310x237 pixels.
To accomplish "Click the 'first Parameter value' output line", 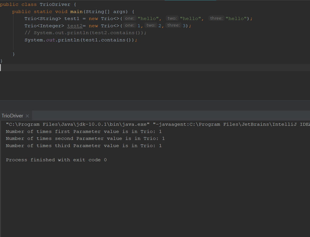I will (84, 132).
